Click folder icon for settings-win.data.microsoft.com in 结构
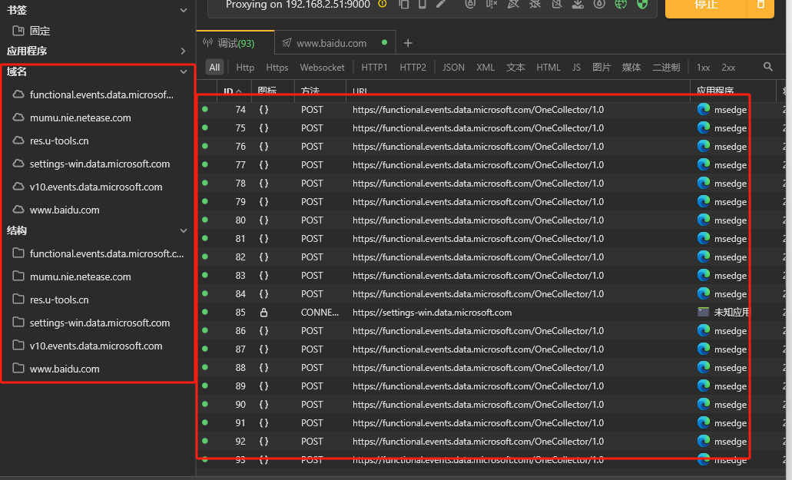 tap(18, 322)
